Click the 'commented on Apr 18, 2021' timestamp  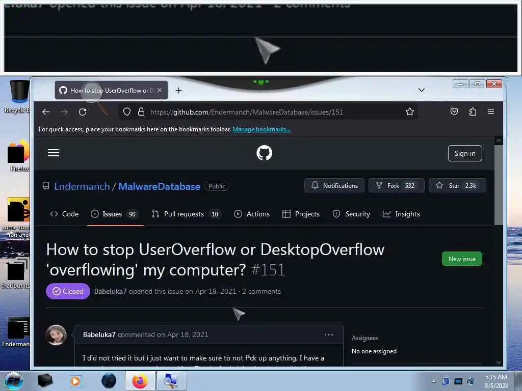(163, 334)
